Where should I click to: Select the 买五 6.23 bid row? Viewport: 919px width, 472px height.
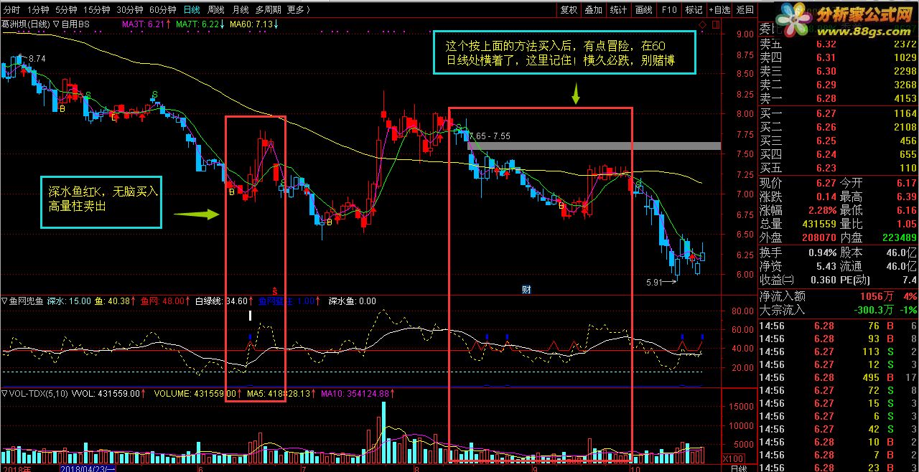[838, 168]
